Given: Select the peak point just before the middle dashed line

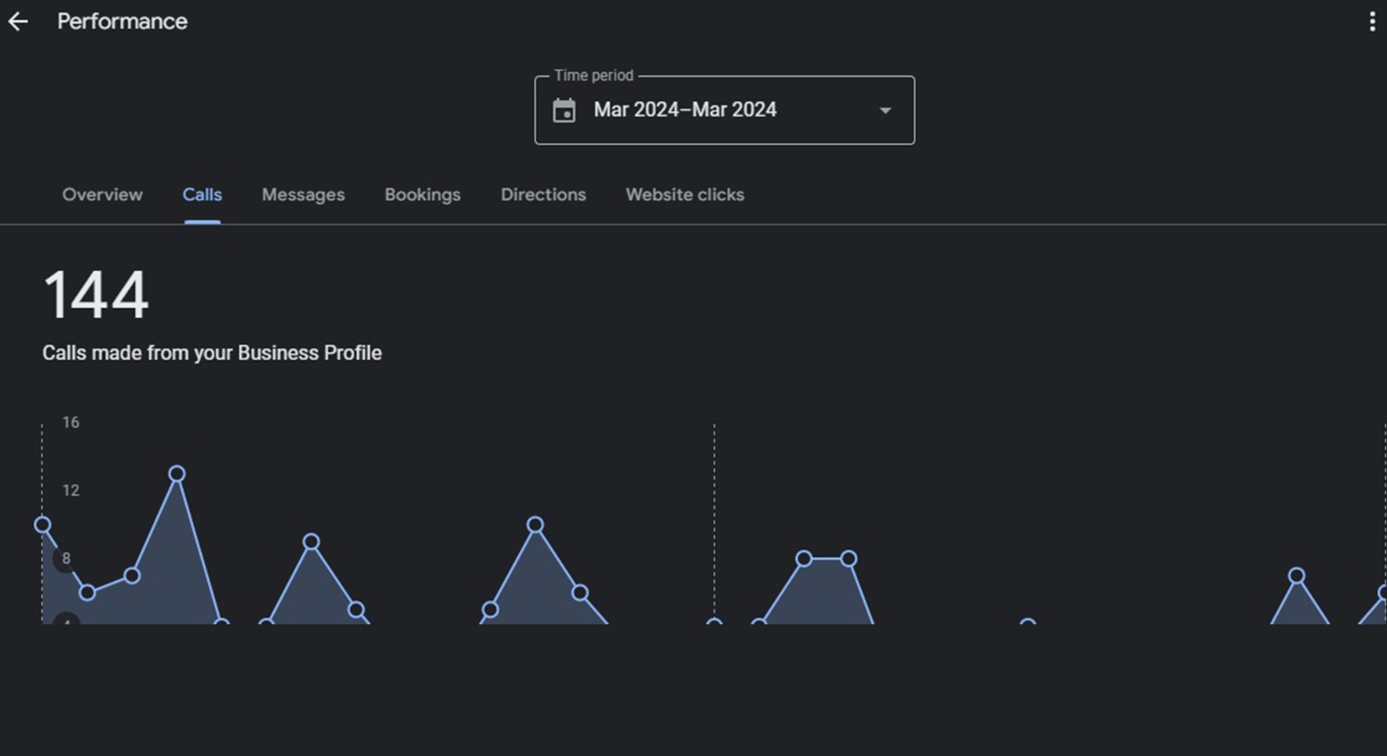Looking at the screenshot, I should click(536, 525).
